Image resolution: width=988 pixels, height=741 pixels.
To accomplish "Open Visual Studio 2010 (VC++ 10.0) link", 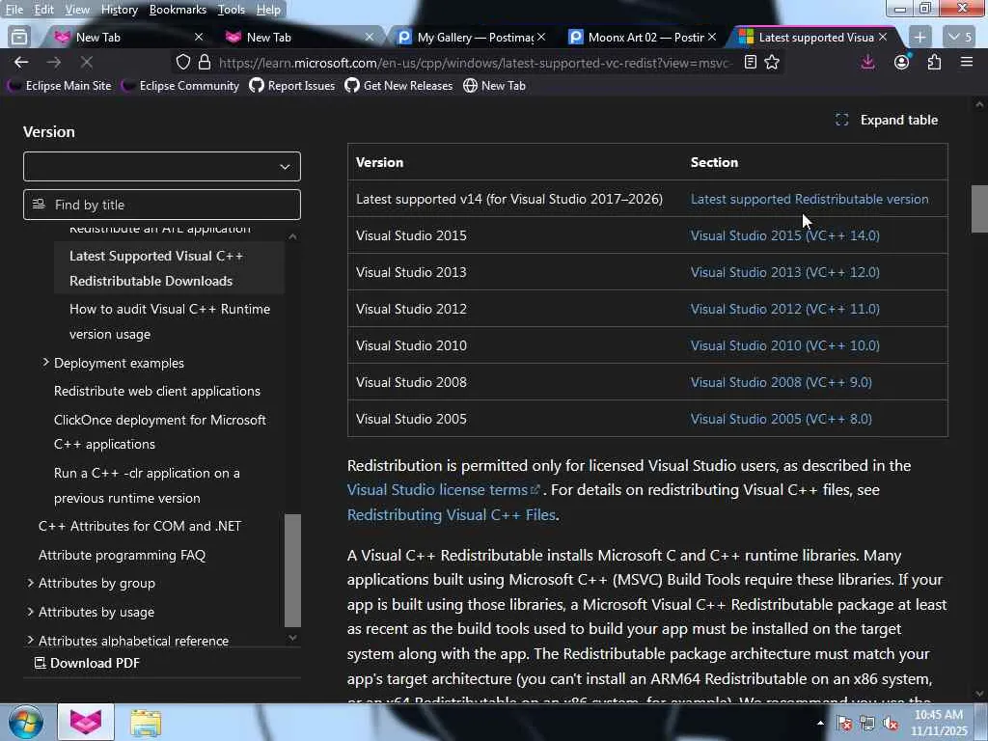I will pyautogui.click(x=785, y=345).
